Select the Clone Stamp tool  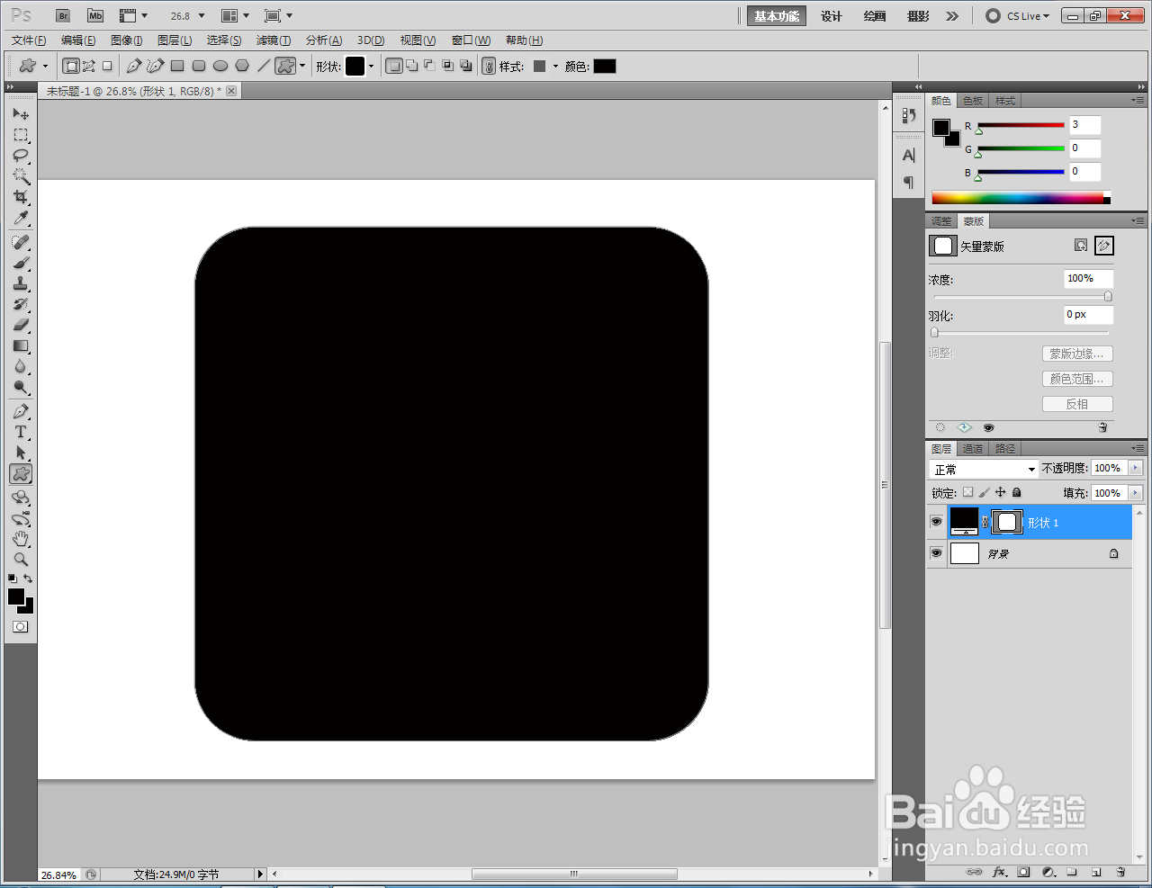point(21,283)
